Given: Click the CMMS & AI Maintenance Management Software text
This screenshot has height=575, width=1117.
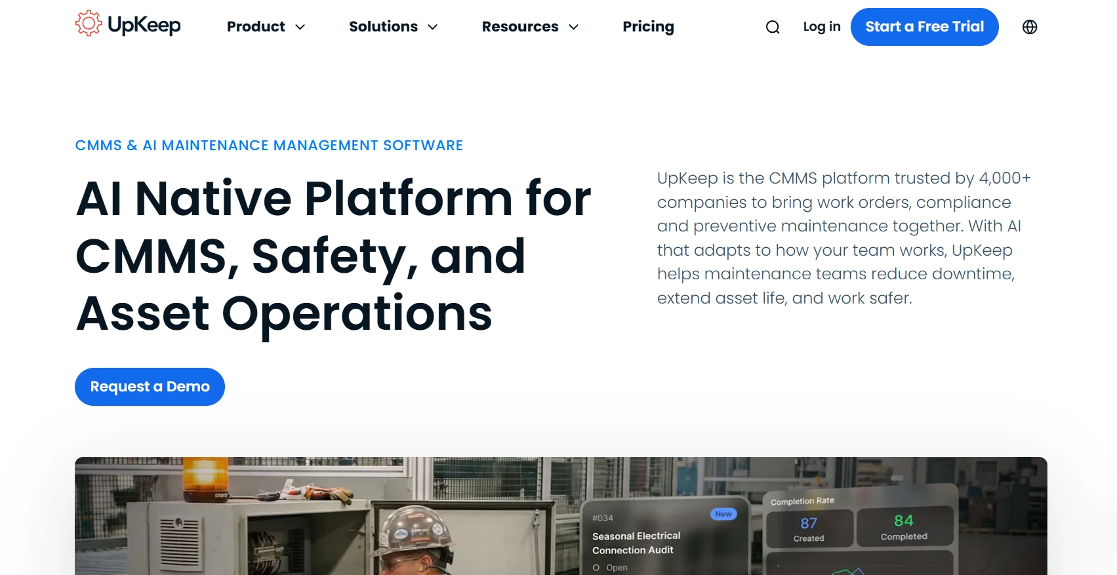Looking at the screenshot, I should pyautogui.click(x=269, y=146).
